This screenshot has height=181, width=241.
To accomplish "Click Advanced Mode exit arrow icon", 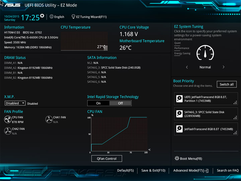I will coord(206,171).
